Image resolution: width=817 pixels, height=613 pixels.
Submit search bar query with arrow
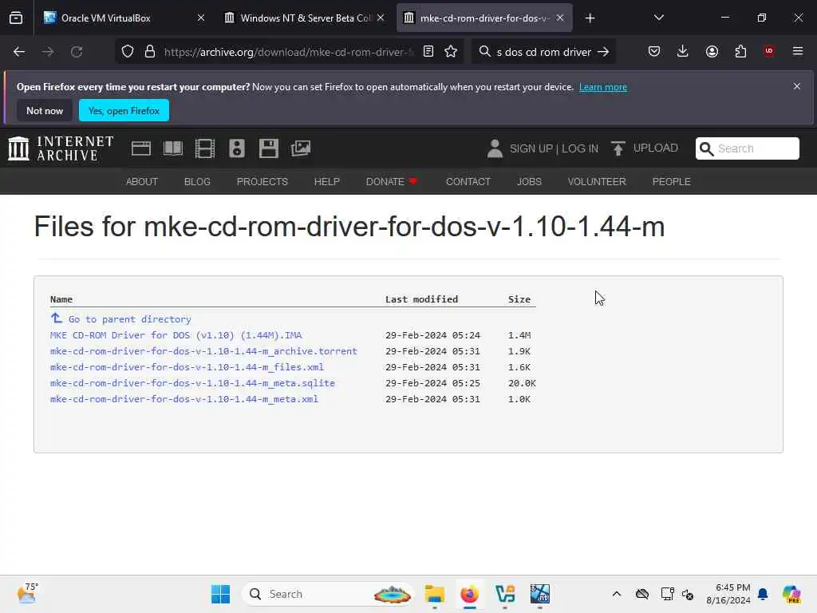click(x=603, y=52)
